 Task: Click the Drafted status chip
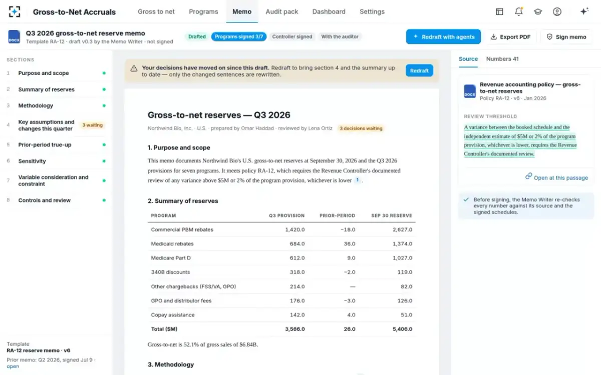click(x=197, y=36)
